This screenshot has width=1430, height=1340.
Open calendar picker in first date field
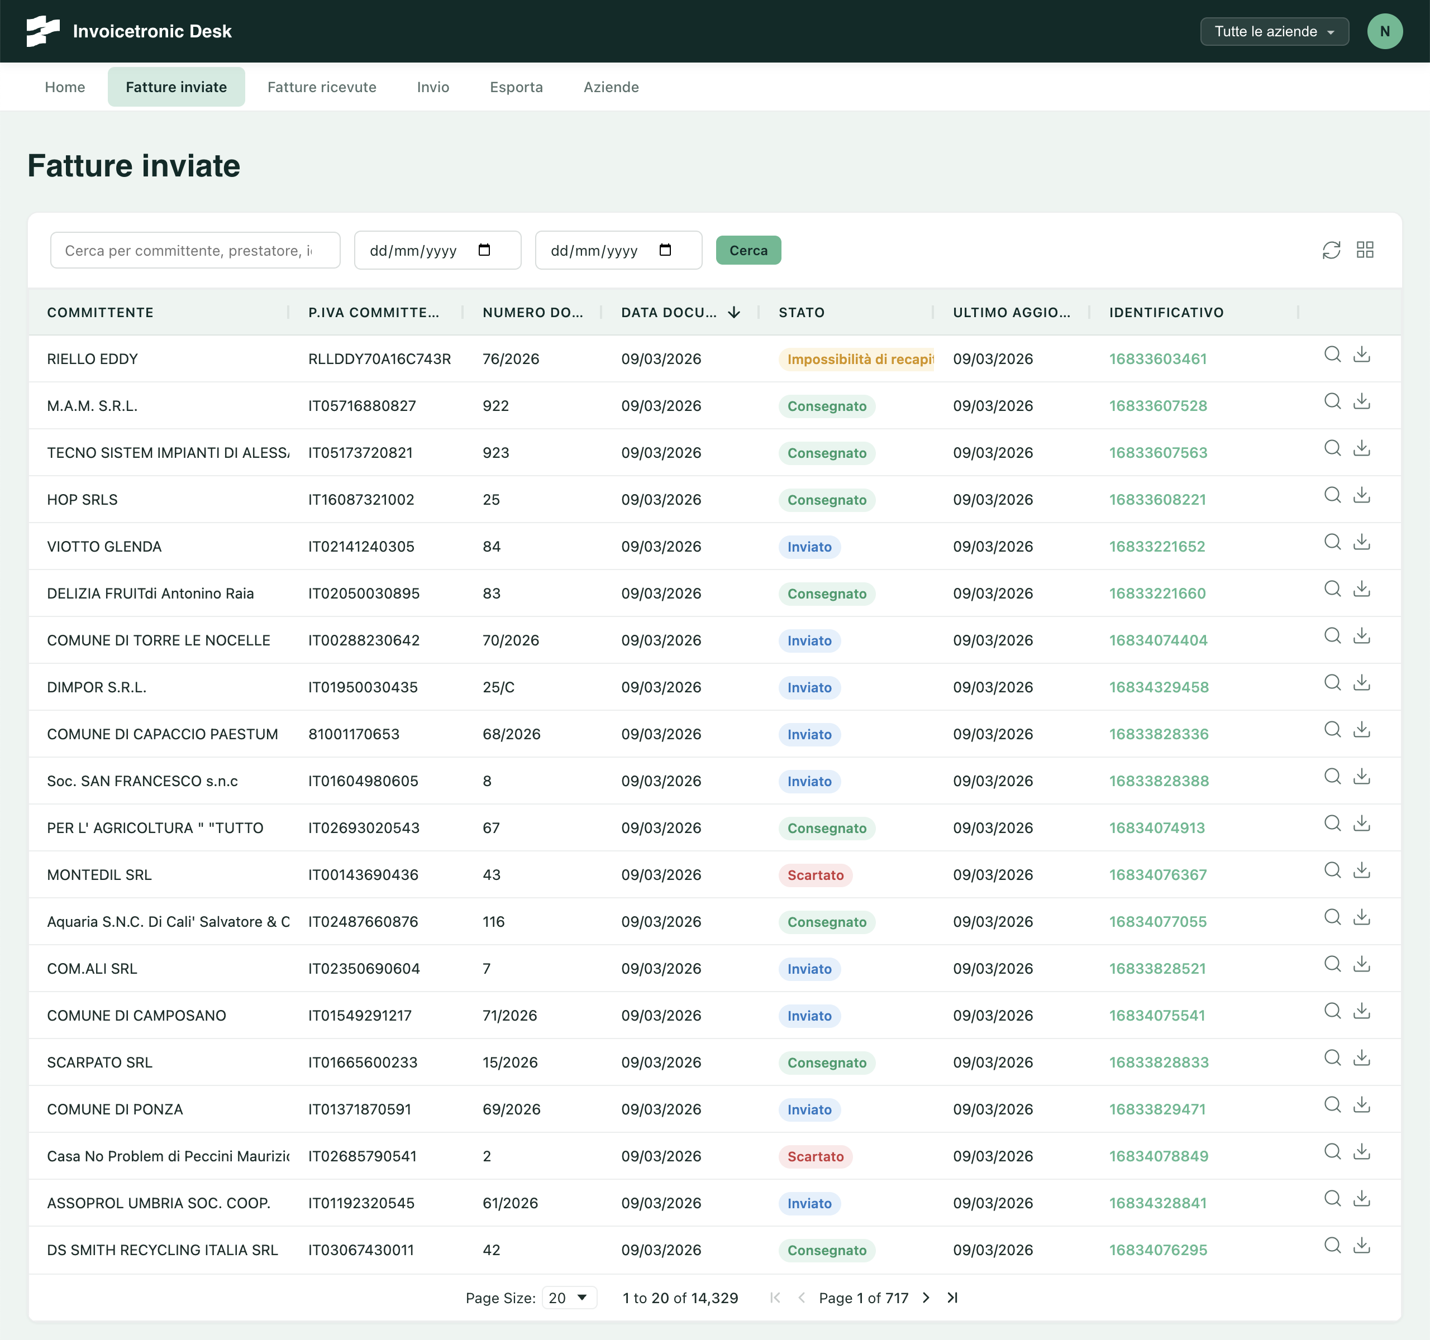coord(484,250)
